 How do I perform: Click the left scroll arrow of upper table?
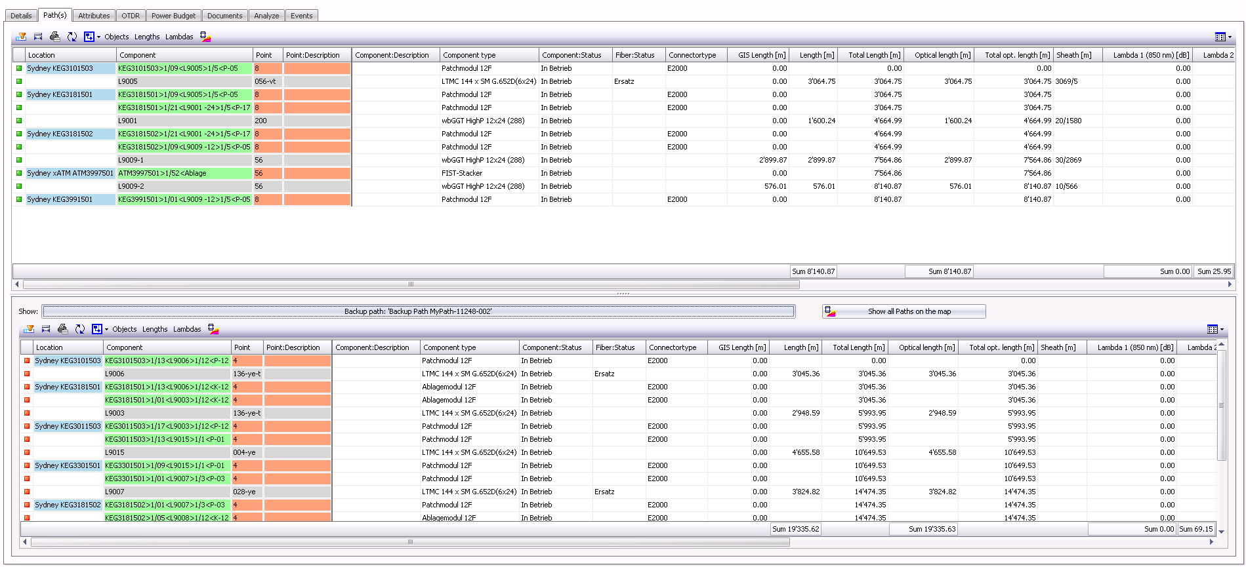tap(17, 284)
